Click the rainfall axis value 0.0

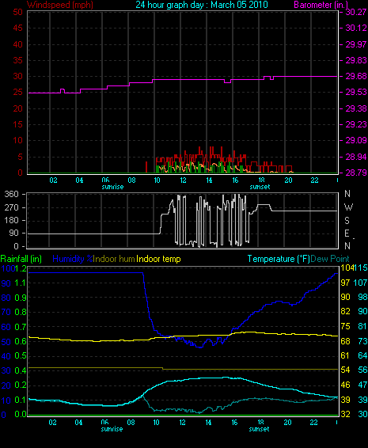(x=21, y=414)
